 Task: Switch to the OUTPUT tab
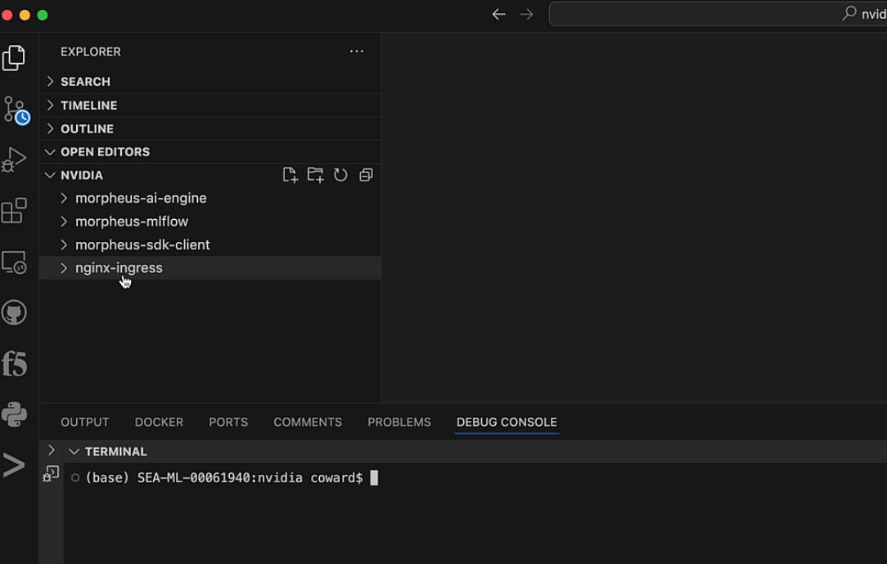(x=85, y=422)
